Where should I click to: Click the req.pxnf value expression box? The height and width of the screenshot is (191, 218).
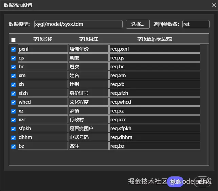(x=155, y=49)
